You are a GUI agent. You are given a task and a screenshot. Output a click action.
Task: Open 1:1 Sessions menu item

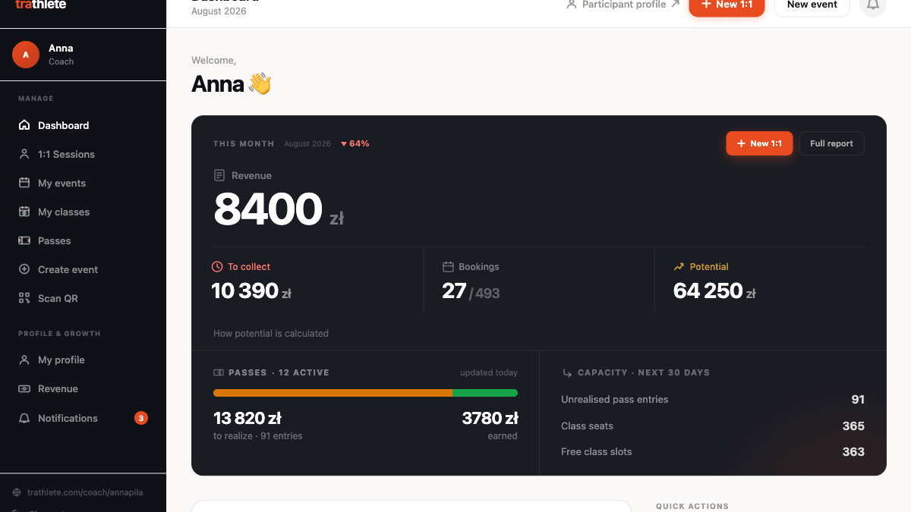coord(83,154)
